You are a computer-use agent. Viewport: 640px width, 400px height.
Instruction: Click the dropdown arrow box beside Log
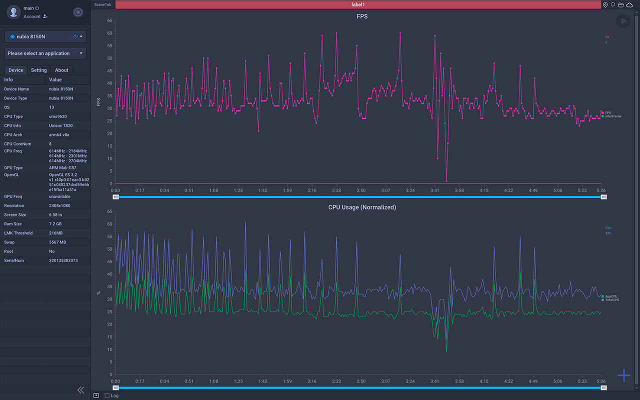[x=96, y=395]
